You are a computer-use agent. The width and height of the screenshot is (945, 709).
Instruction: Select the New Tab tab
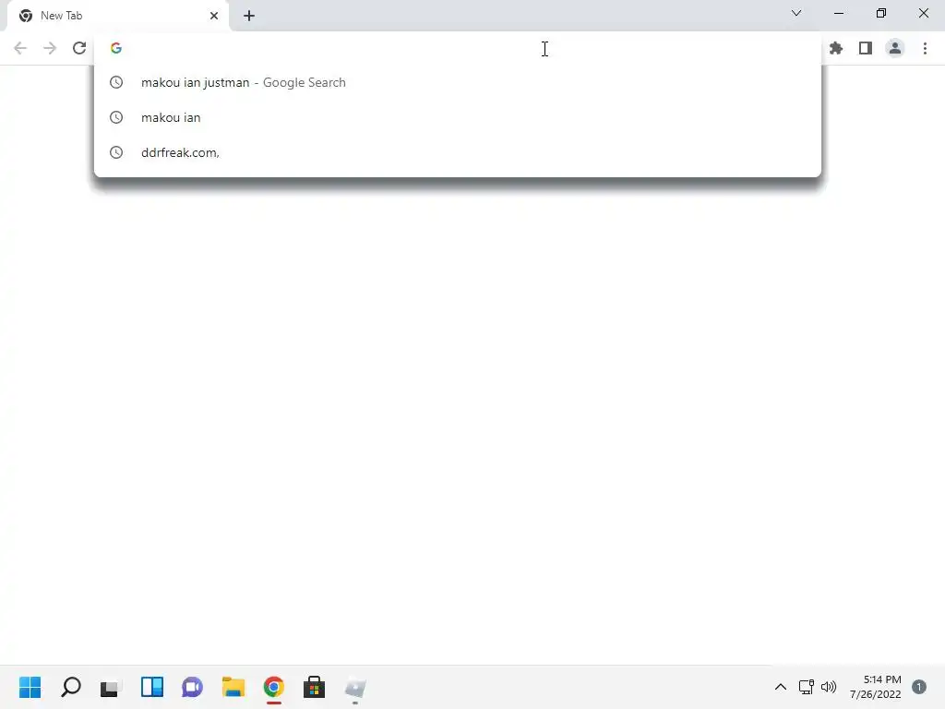pos(117,16)
